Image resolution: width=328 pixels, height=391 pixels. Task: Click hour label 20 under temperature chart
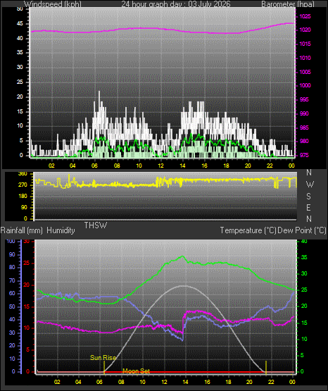tap(249, 382)
